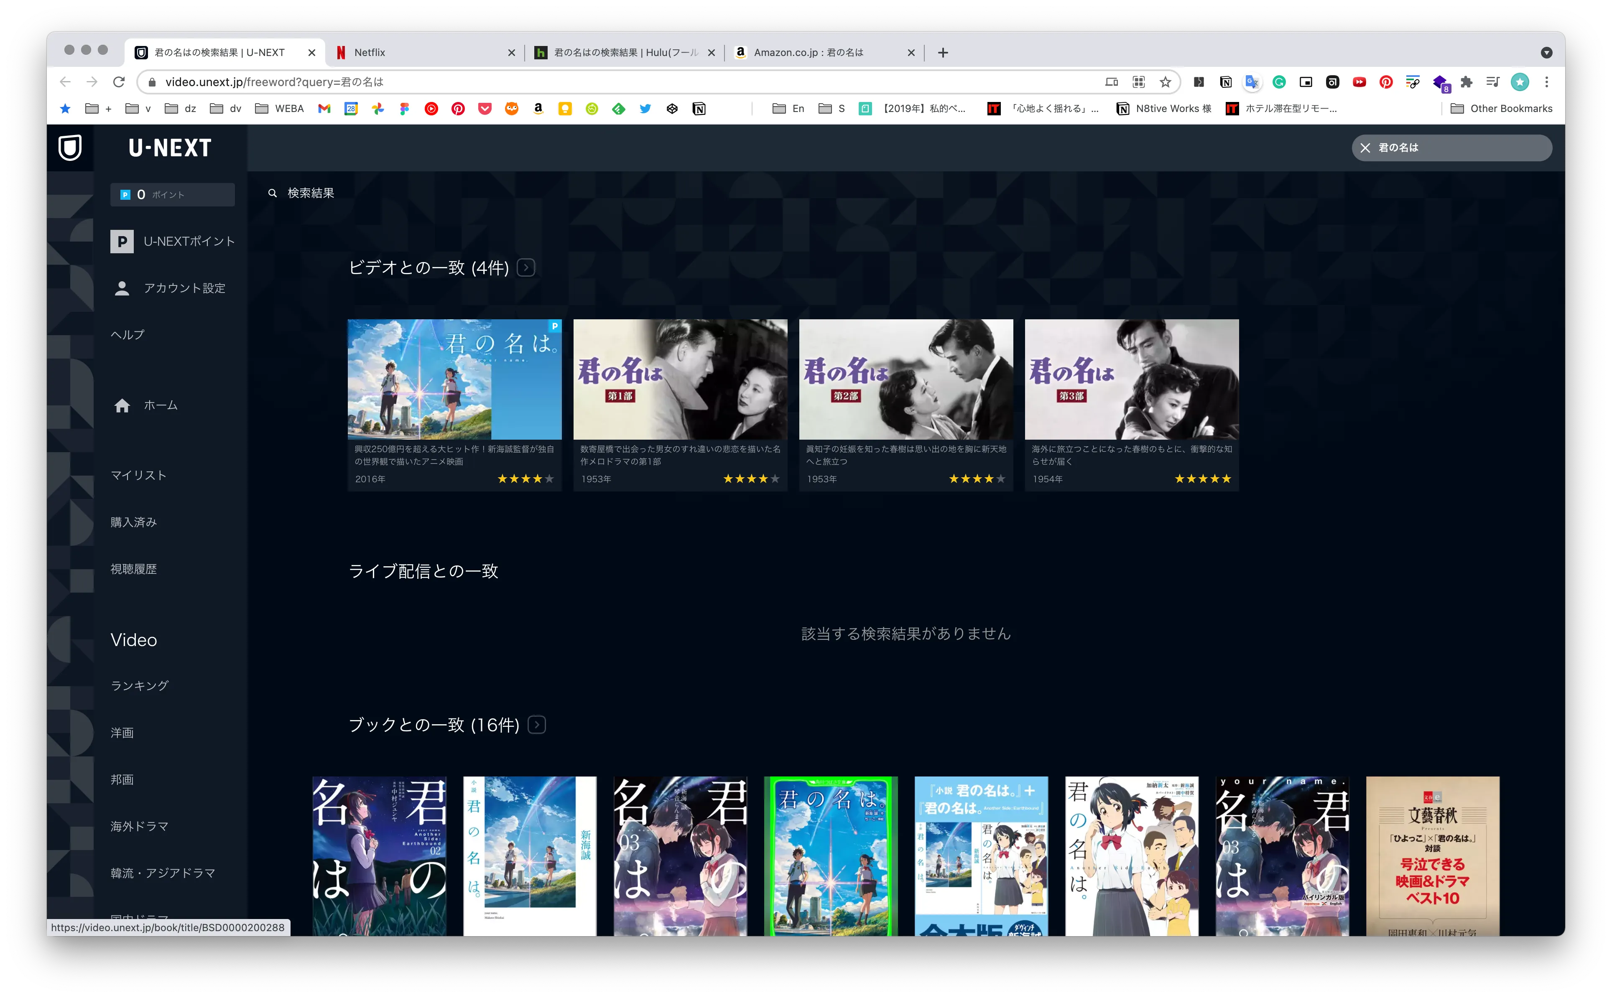The height and width of the screenshot is (998, 1612).
Task: Click the U-NEXT points P icon
Action: click(x=122, y=242)
